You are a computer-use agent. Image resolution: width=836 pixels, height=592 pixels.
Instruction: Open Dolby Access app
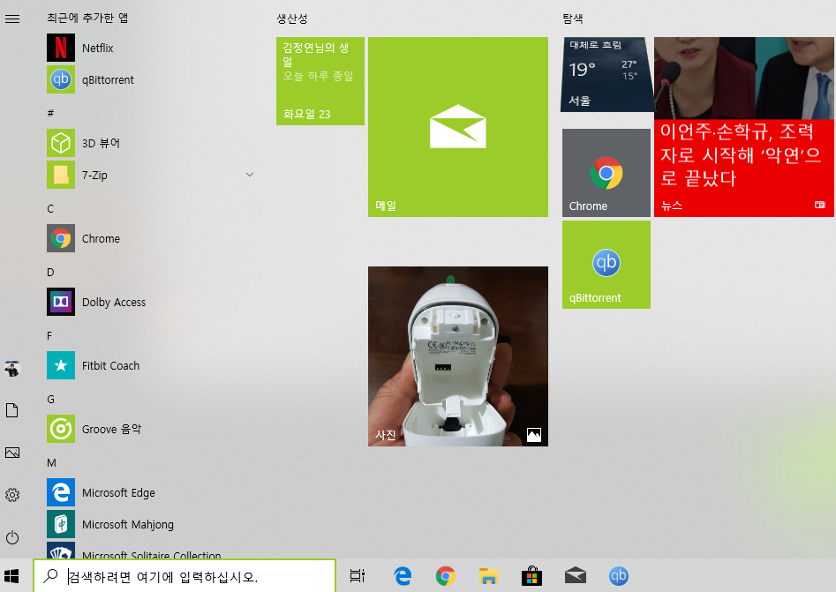(x=150, y=302)
